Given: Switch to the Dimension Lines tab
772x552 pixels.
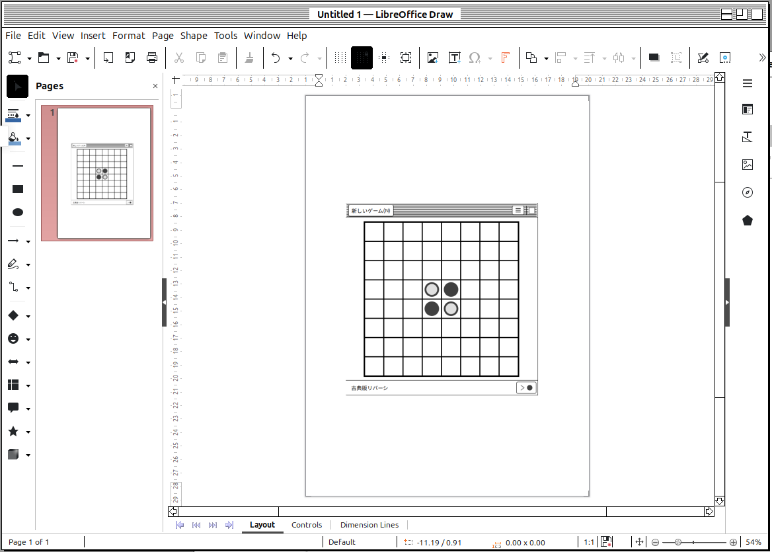Looking at the screenshot, I should click(x=369, y=525).
